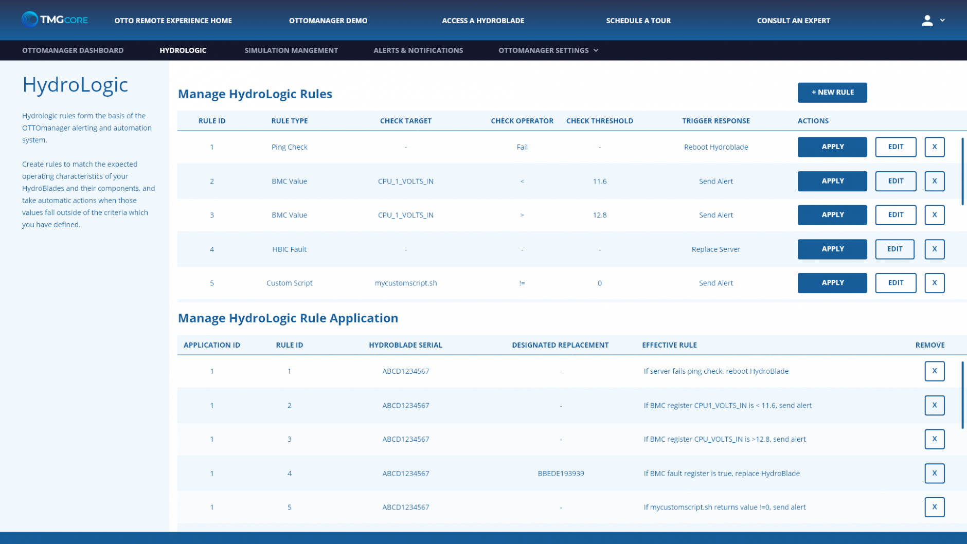Viewport: 967px width, 544px height.
Task: Edit rule 2 with threshold 11.6
Action: click(896, 181)
